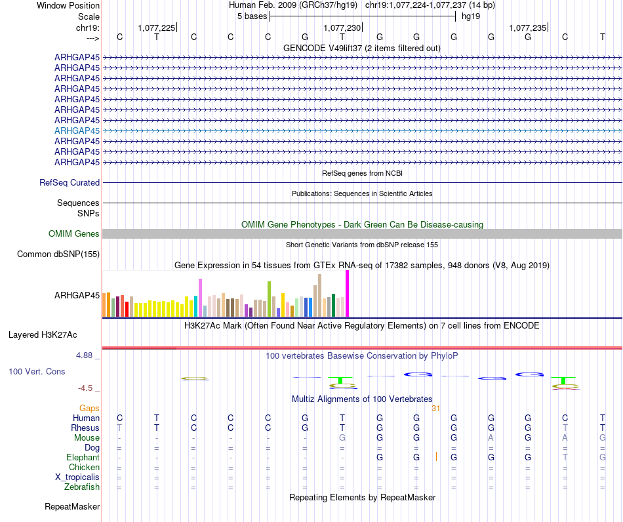Image resolution: width=623 pixels, height=522 pixels.
Task: Click the red Layered H3K27Ac signal line
Action: 362,348
